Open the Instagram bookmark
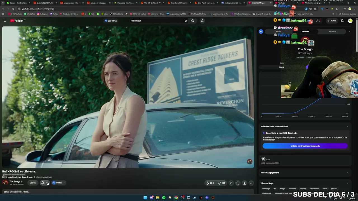The width and height of the screenshot is (358, 201). coord(42,14)
